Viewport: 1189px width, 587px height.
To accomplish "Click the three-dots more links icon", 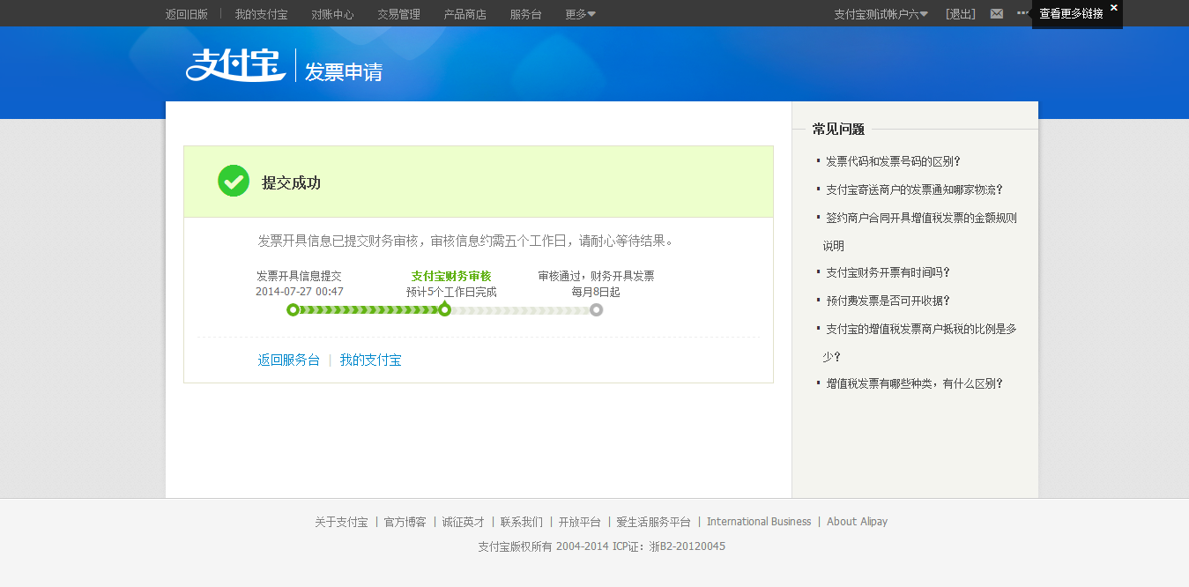I will 1022,13.
